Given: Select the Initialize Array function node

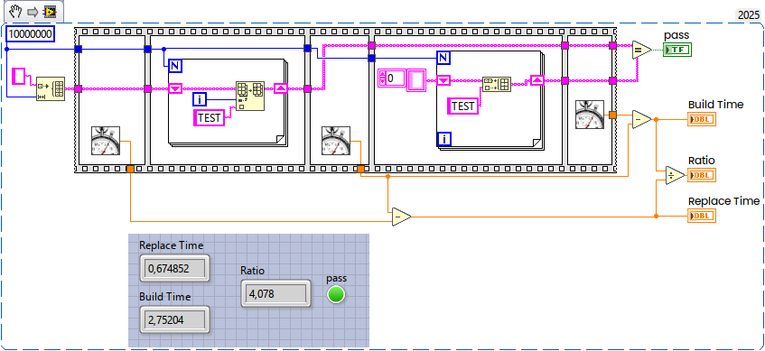Looking at the screenshot, I should (51, 88).
